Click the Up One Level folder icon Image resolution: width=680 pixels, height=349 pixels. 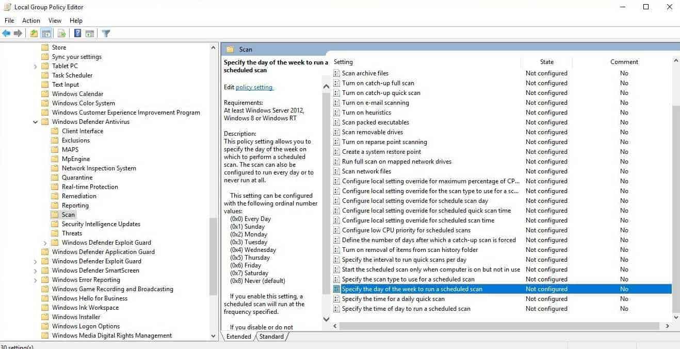pos(34,34)
